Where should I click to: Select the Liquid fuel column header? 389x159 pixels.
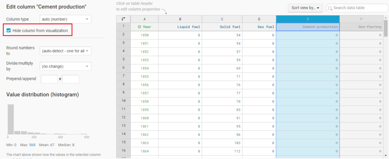(180, 27)
